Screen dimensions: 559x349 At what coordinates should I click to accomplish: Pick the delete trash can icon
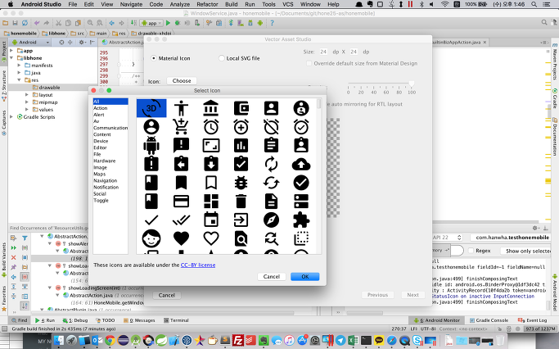241,202
